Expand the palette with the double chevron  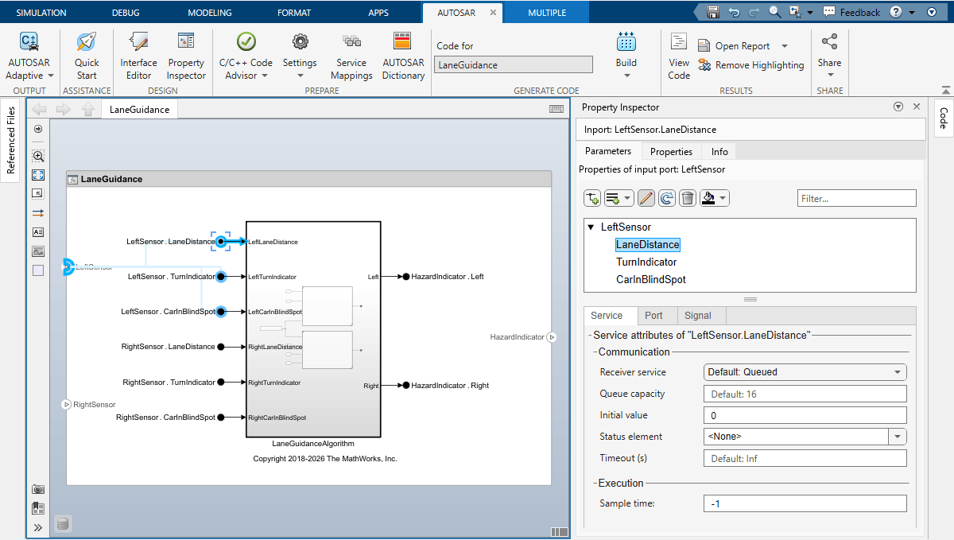pos(38,527)
